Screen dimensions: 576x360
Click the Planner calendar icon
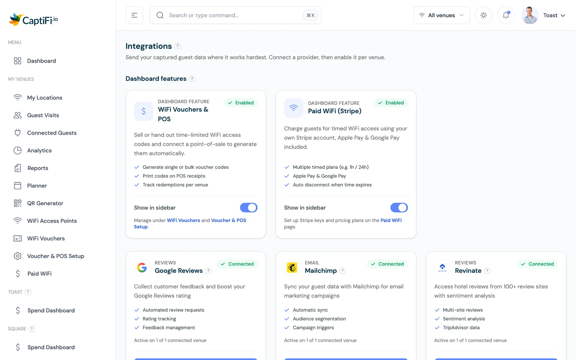point(18,186)
